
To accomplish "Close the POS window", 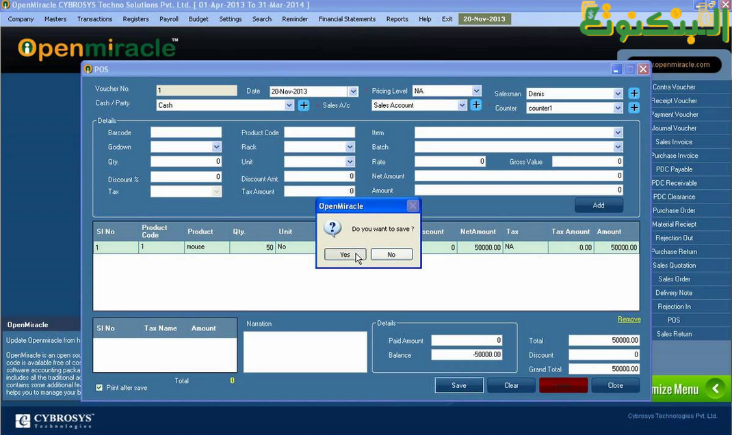I will pyautogui.click(x=643, y=69).
